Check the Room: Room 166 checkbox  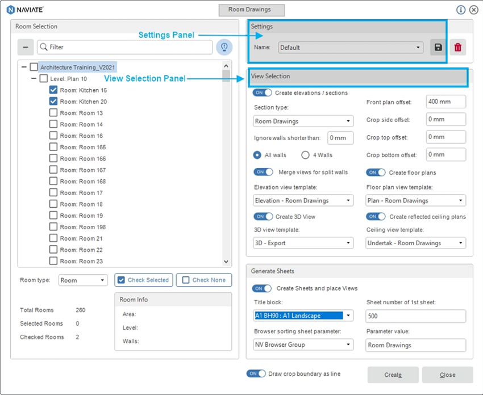[x=53, y=158]
